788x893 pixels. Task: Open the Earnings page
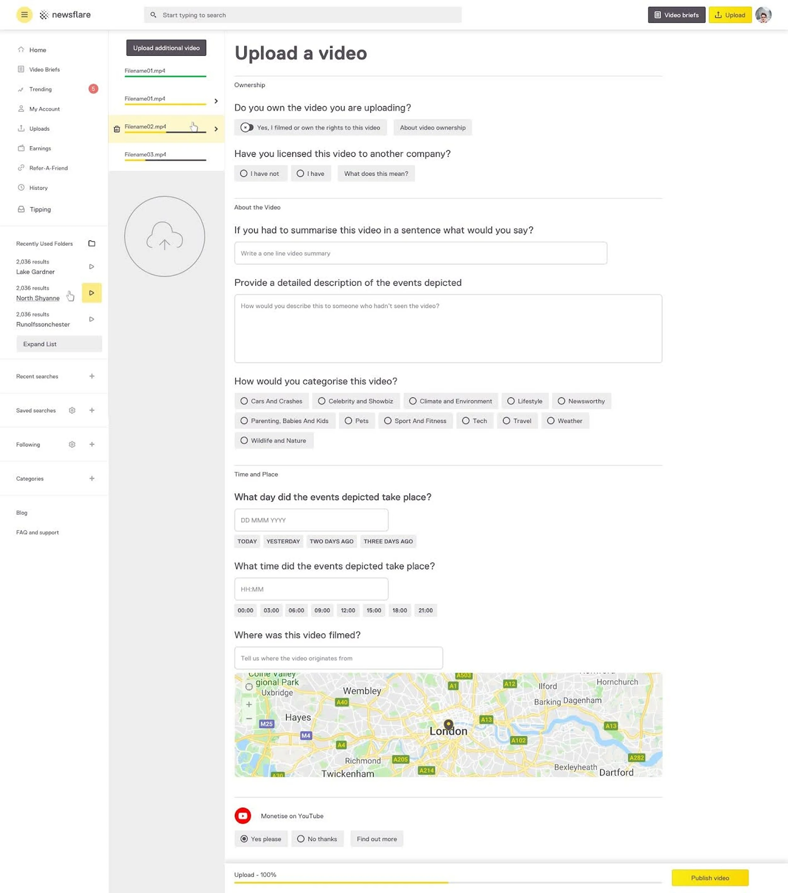pyautogui.click(x=40, y=148)
